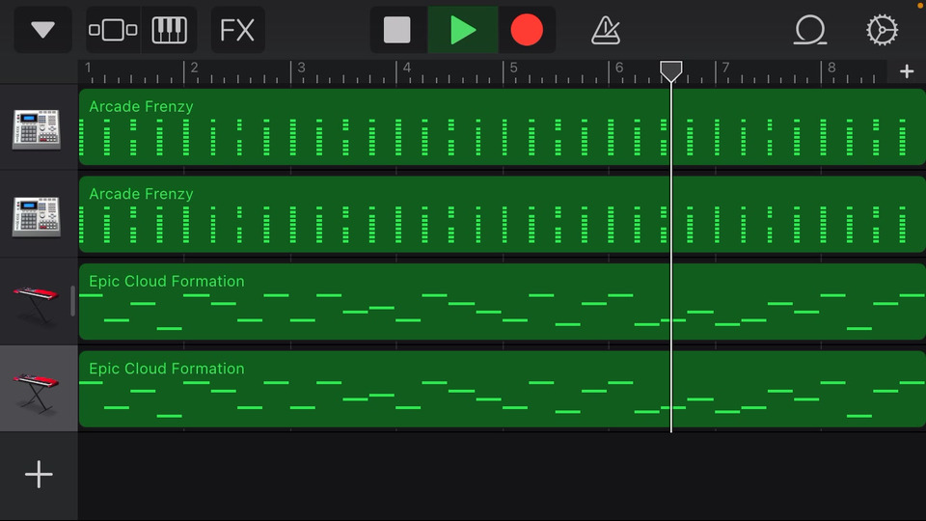Add song section with ruler plus button

point(907,71)
